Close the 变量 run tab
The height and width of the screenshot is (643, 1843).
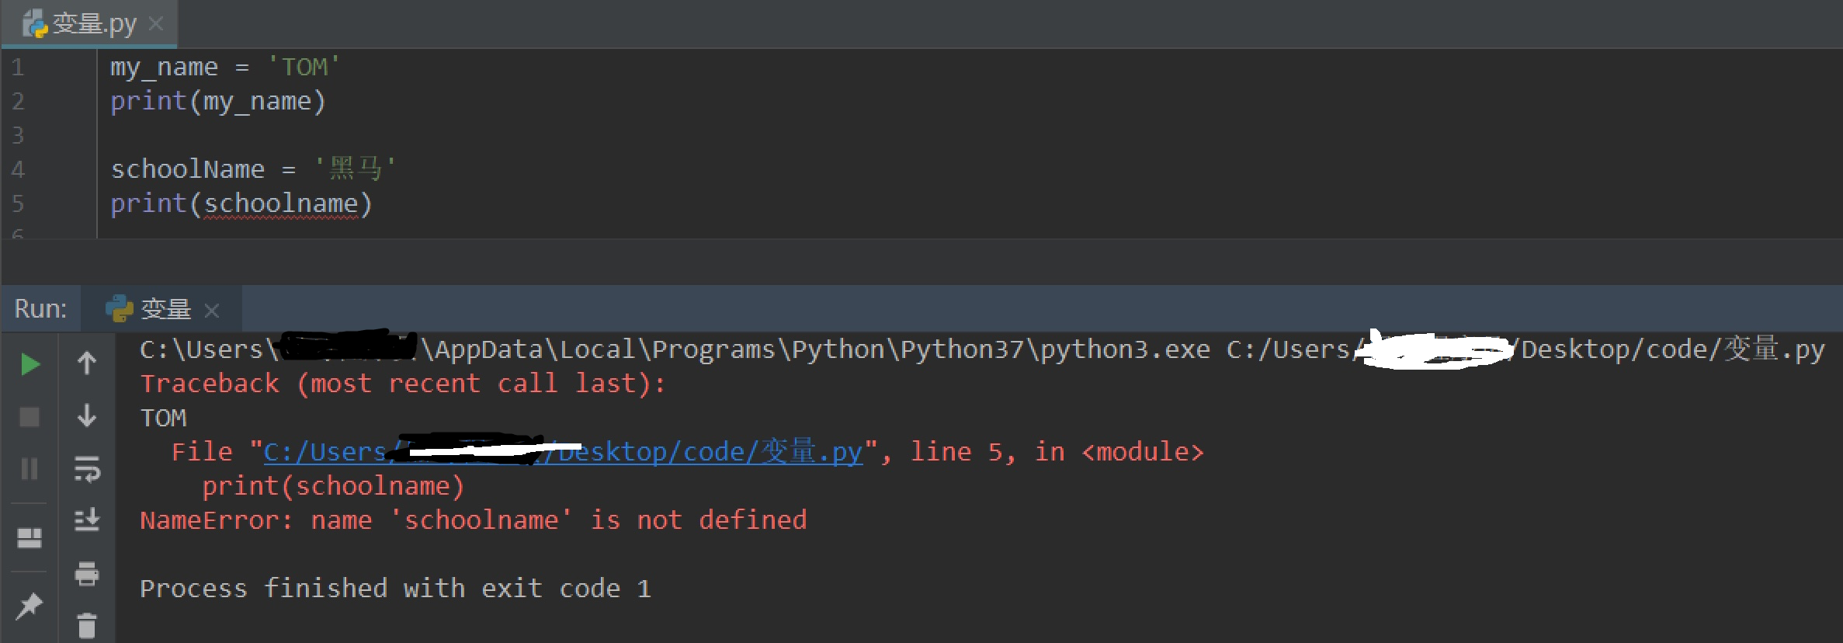click(x=212, y=311)
